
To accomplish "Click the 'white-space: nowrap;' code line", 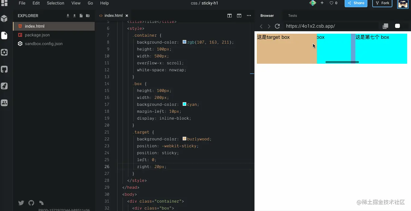I will pyautogui.click(x=162, y=70).
